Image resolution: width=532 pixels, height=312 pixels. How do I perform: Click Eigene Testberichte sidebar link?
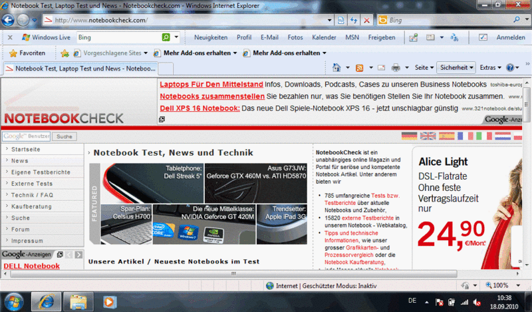coord(41,172)
